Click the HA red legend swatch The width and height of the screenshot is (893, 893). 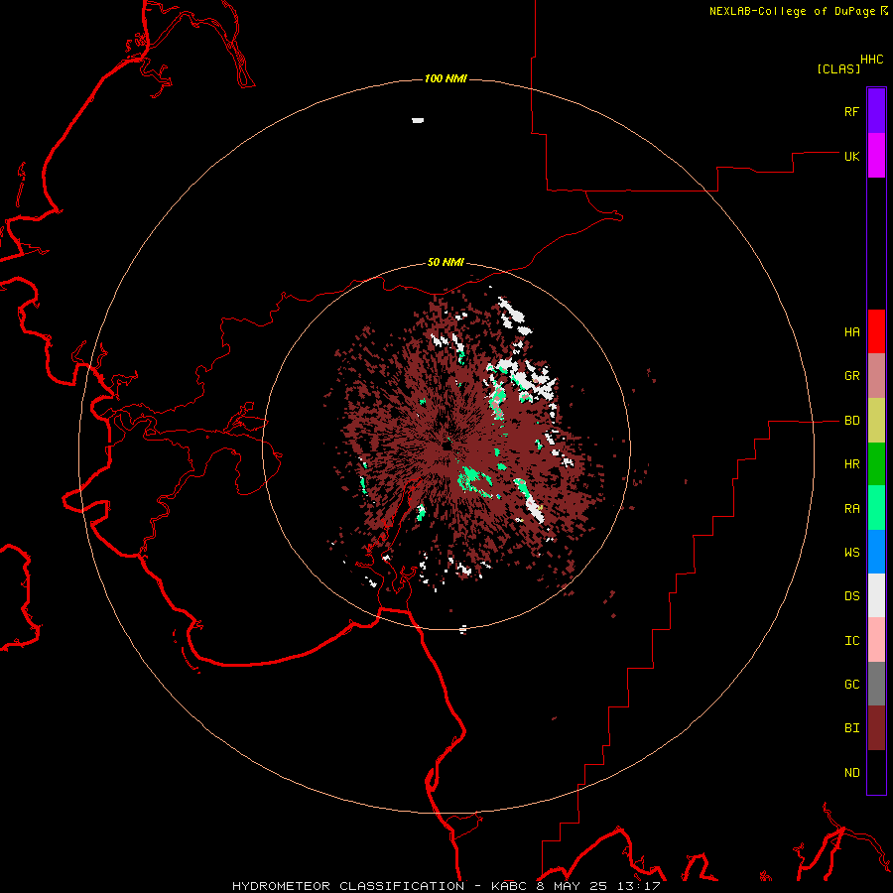click(x=876, y=331)
